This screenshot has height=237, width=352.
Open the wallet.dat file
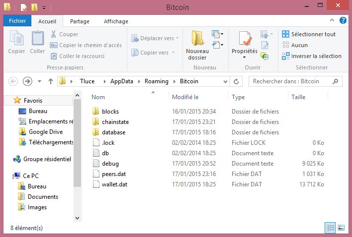pos(114,184)
